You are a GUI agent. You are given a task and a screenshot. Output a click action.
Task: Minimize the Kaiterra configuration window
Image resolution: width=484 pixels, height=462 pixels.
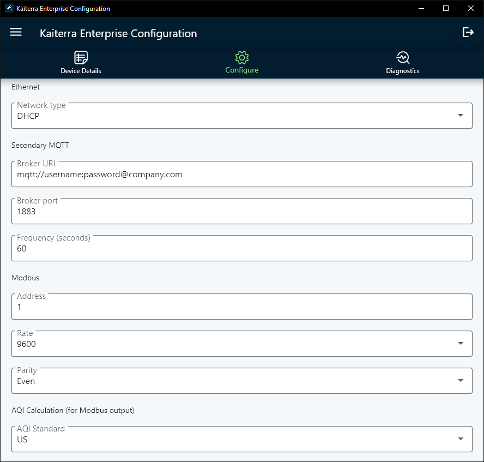[x=421, y=8]
